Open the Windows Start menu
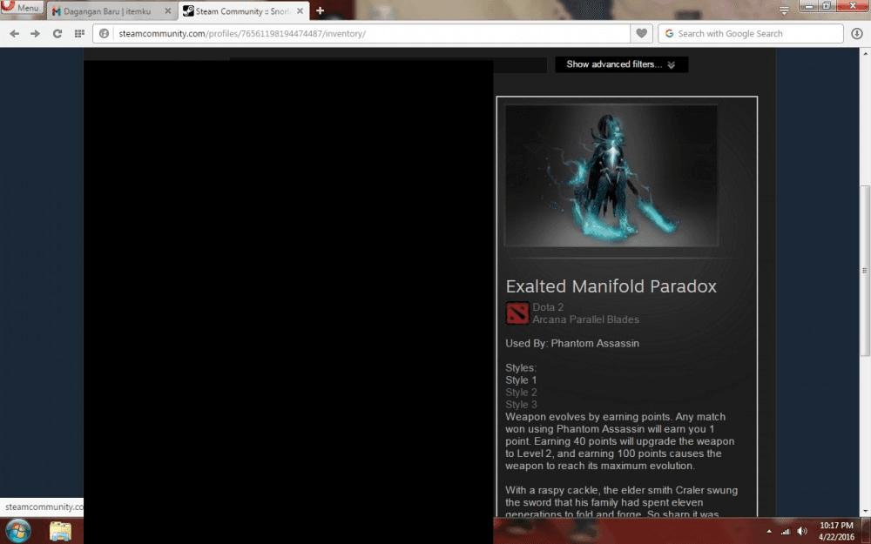 pos(17,530)
